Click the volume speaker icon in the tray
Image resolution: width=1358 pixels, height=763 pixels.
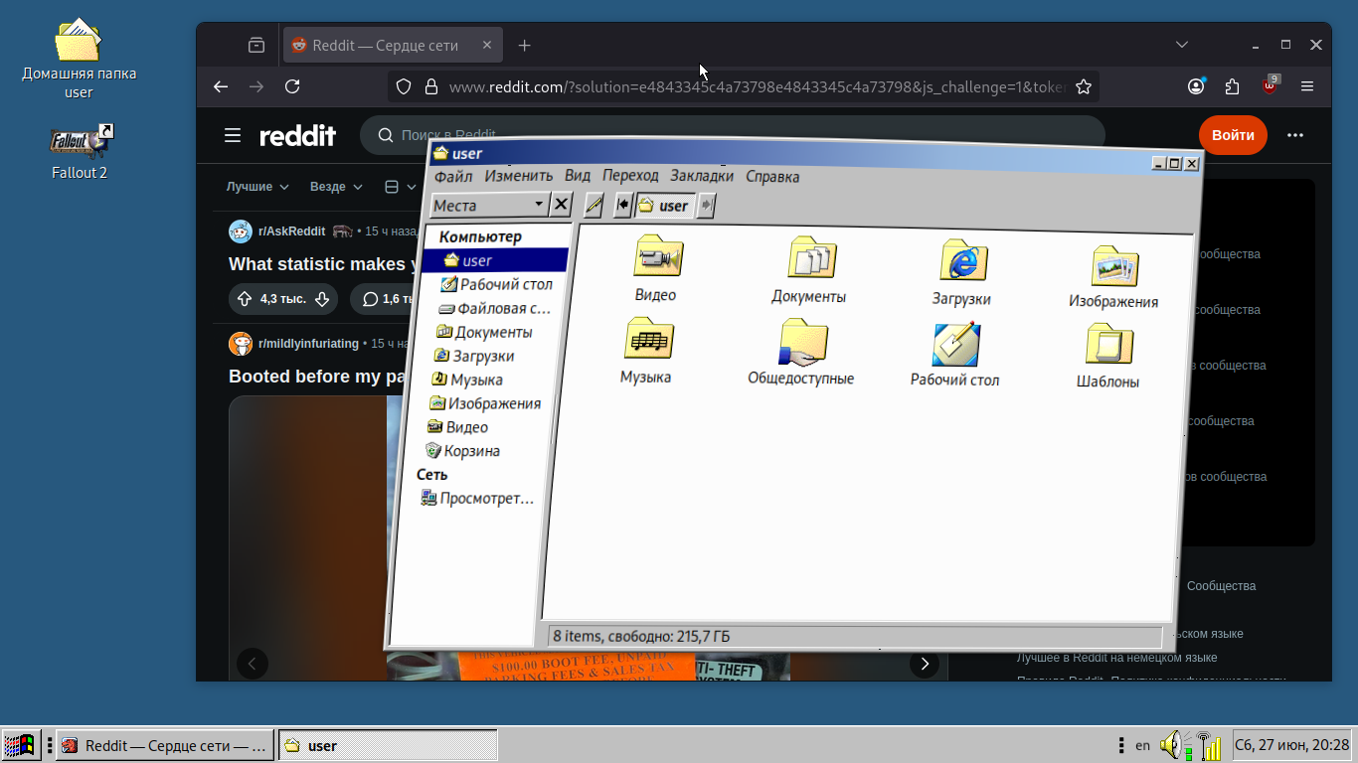1170,744
